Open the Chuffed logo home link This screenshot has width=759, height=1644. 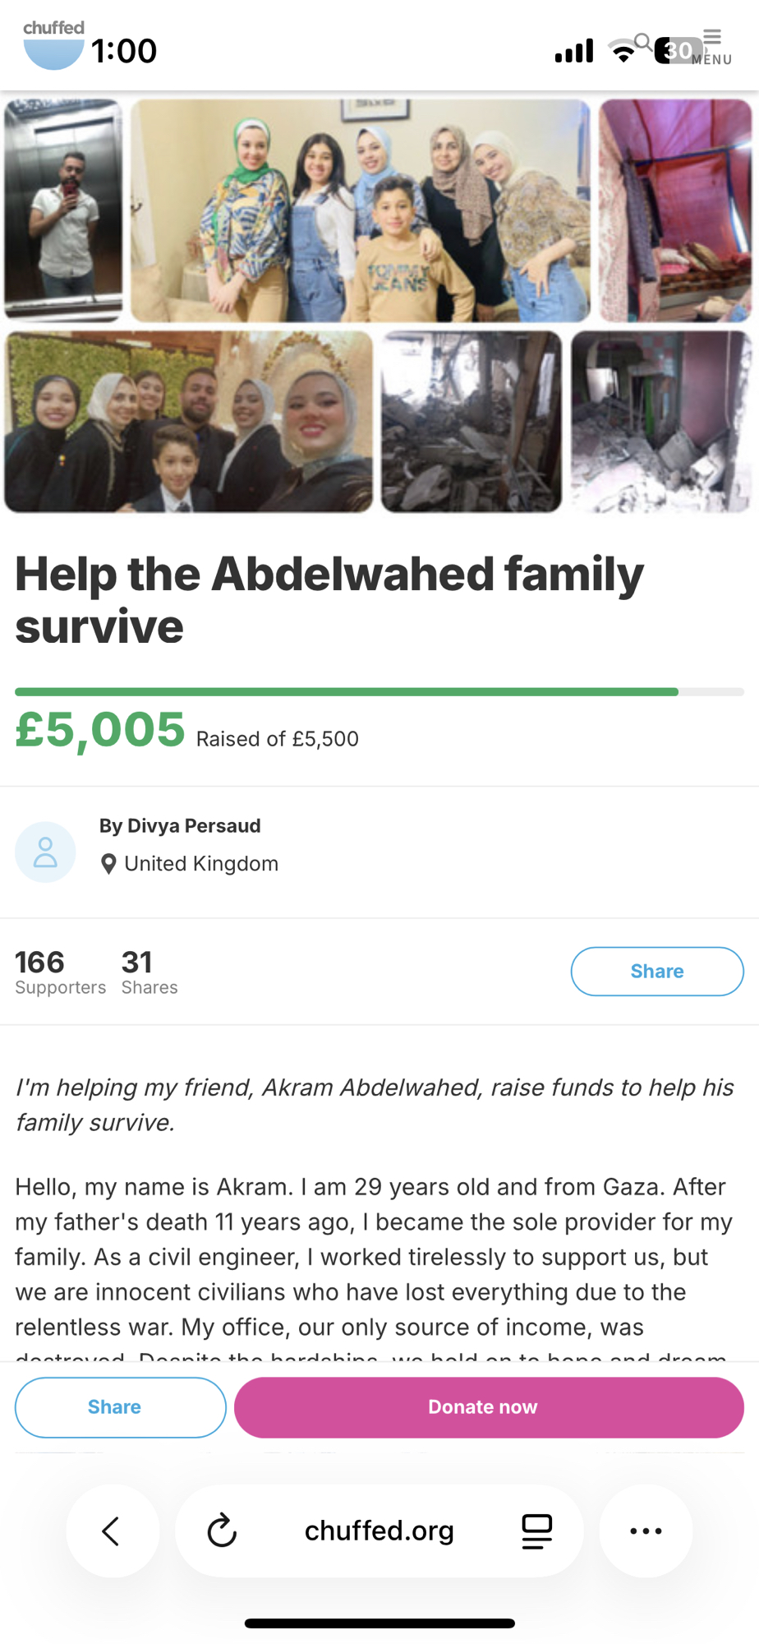pos(53,46)
